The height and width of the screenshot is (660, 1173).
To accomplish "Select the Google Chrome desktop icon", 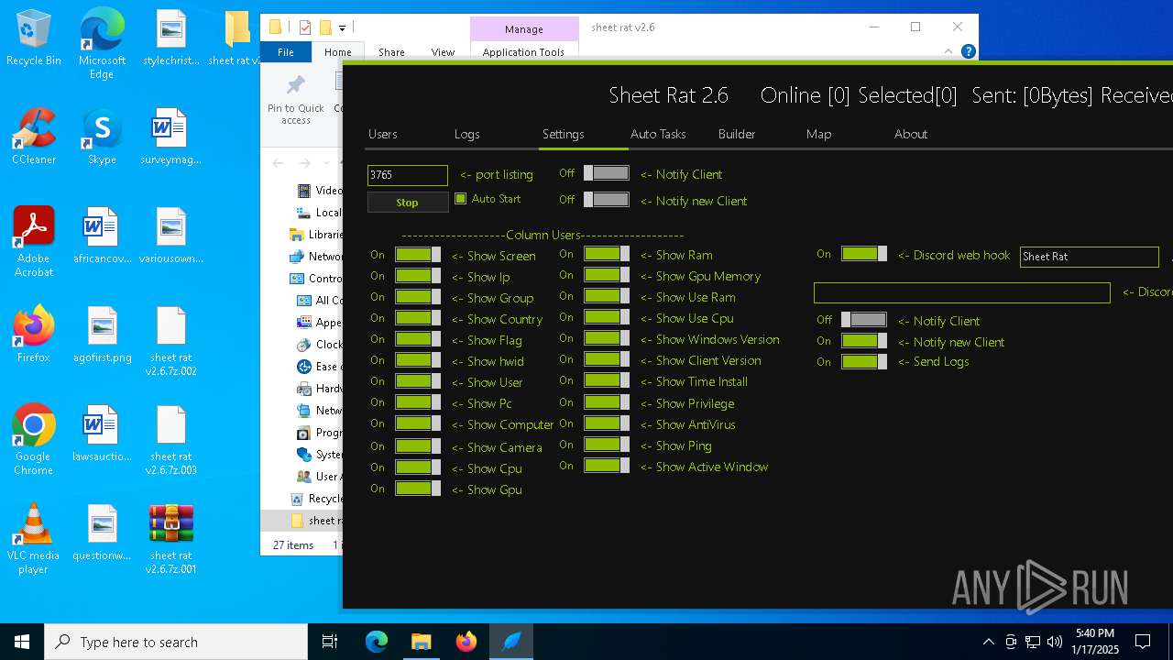I will point(34,440).
